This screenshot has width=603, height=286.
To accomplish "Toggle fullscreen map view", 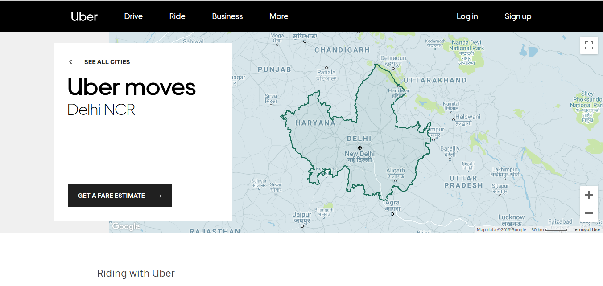I will pos(589,45).
